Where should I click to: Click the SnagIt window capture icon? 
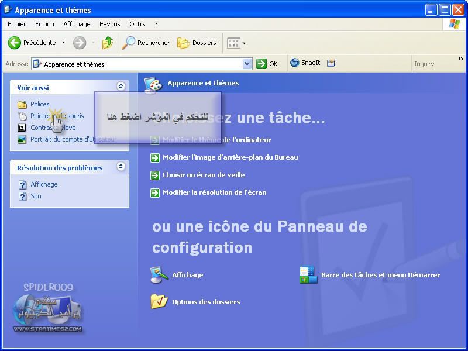331,63
